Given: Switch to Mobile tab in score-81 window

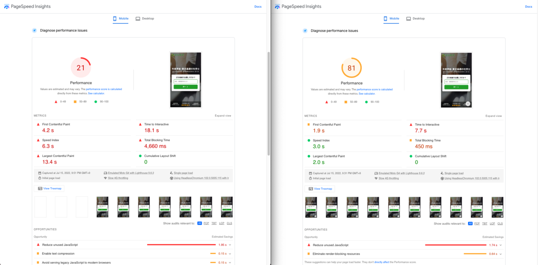Looking at the screenshot, I should pyautogui.click(x=391, y=19).
